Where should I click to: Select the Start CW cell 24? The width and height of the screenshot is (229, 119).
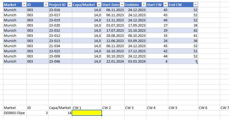coord(157,41)
